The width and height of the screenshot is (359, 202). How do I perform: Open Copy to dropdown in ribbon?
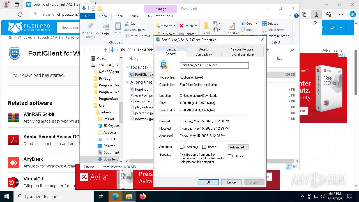click(x=165, y=34)
